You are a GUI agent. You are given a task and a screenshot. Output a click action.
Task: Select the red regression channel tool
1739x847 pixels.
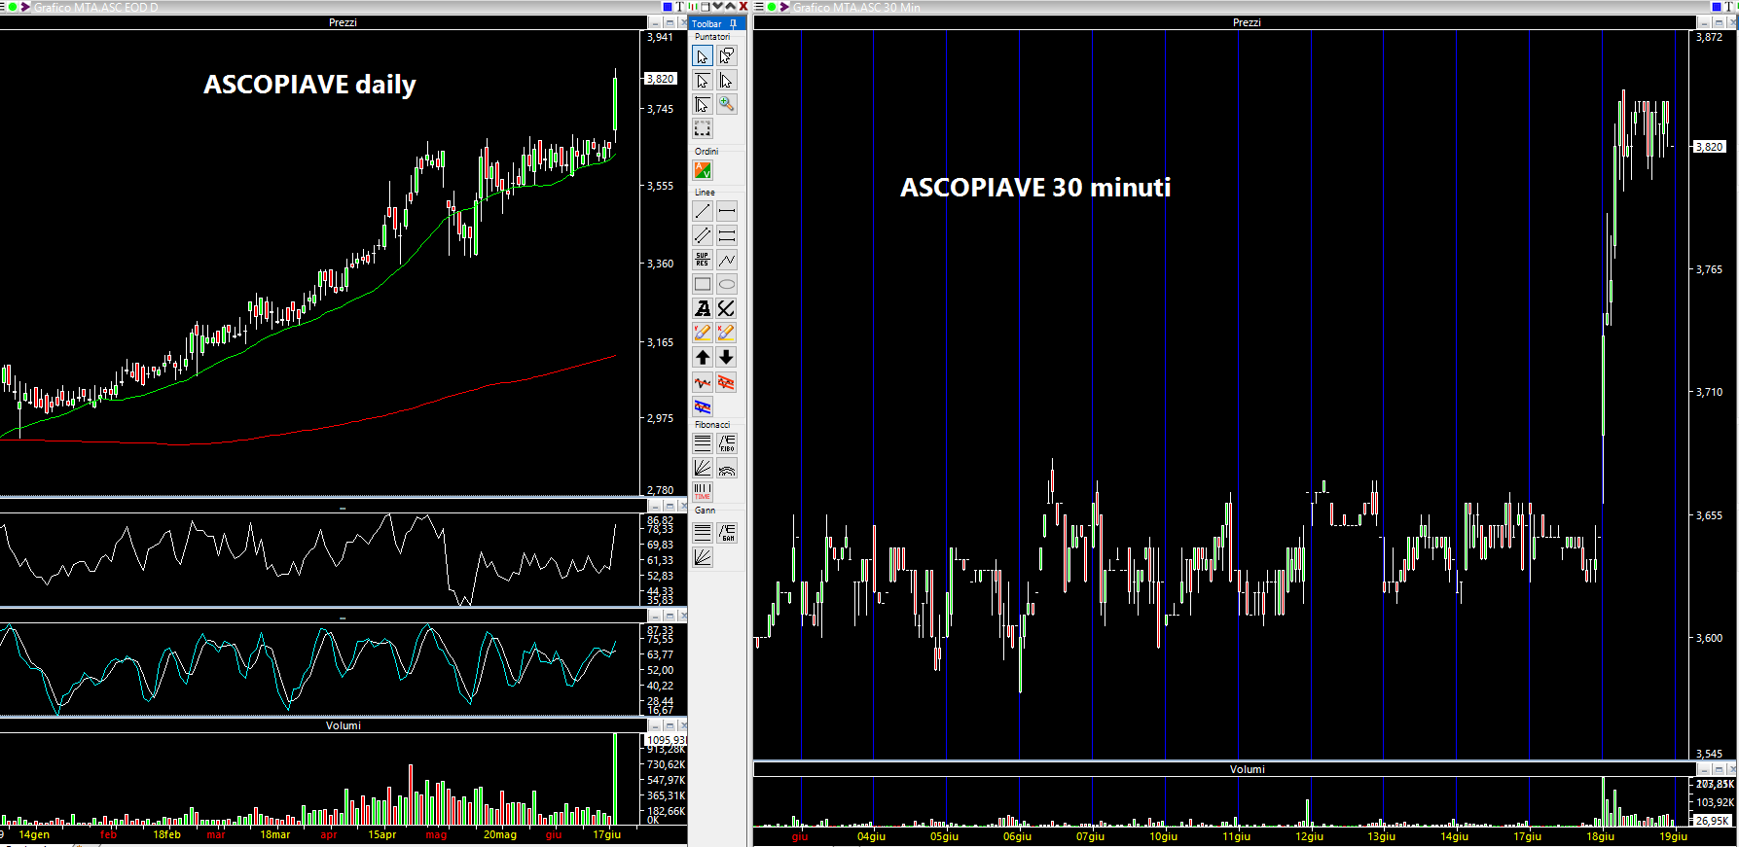click(x=727, y=382)
